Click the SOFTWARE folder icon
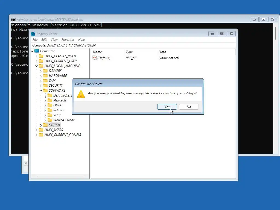 tap(45, 90)
